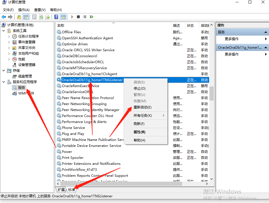Sort by the 状态 column header

(x=192, y=26)
